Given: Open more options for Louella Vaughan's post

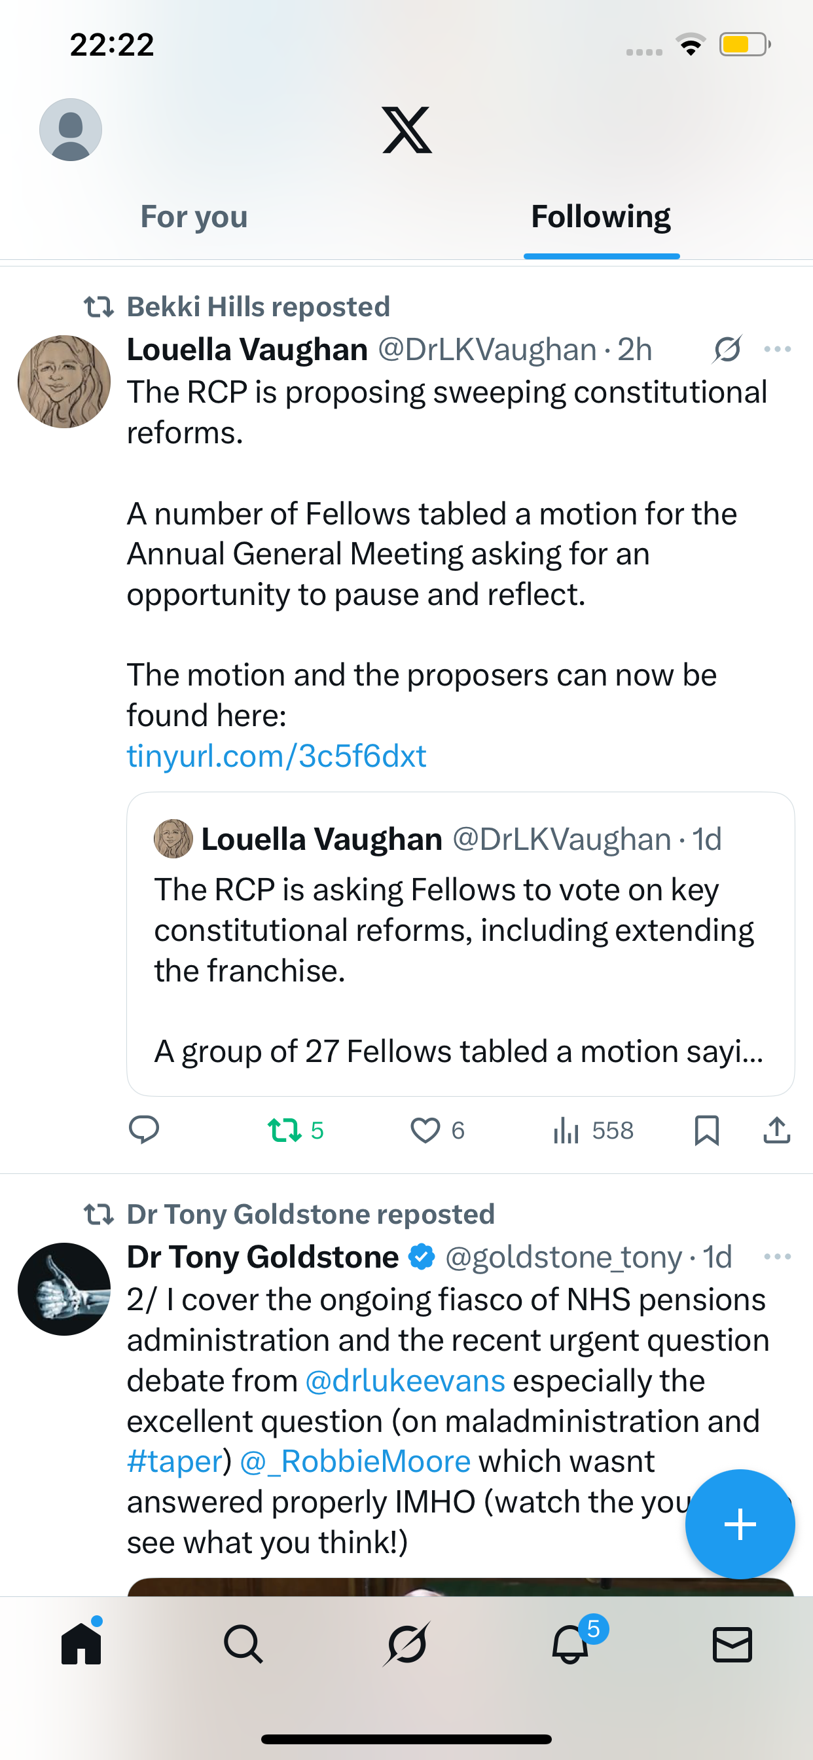Looking at the screenshot, I should pyautogui.click(x=778, y=350).
